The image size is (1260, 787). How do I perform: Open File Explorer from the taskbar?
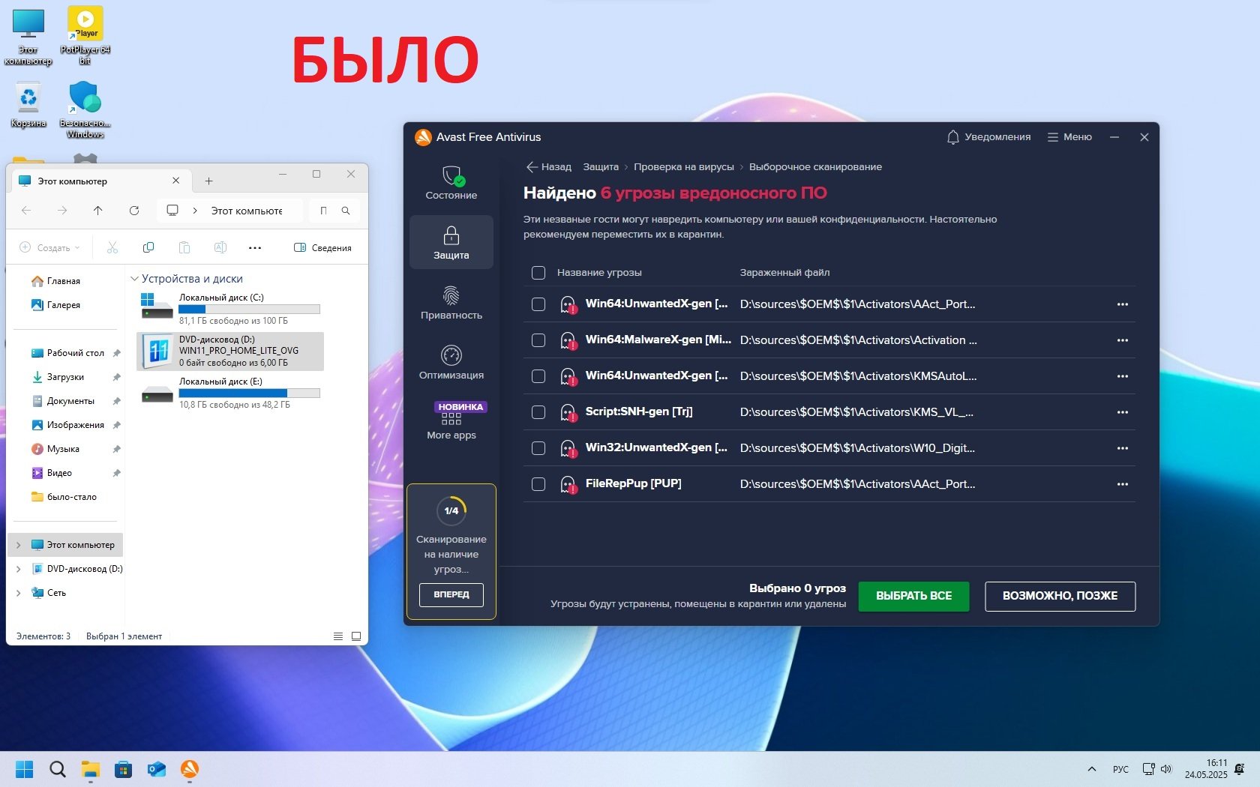tap(91, 769)
